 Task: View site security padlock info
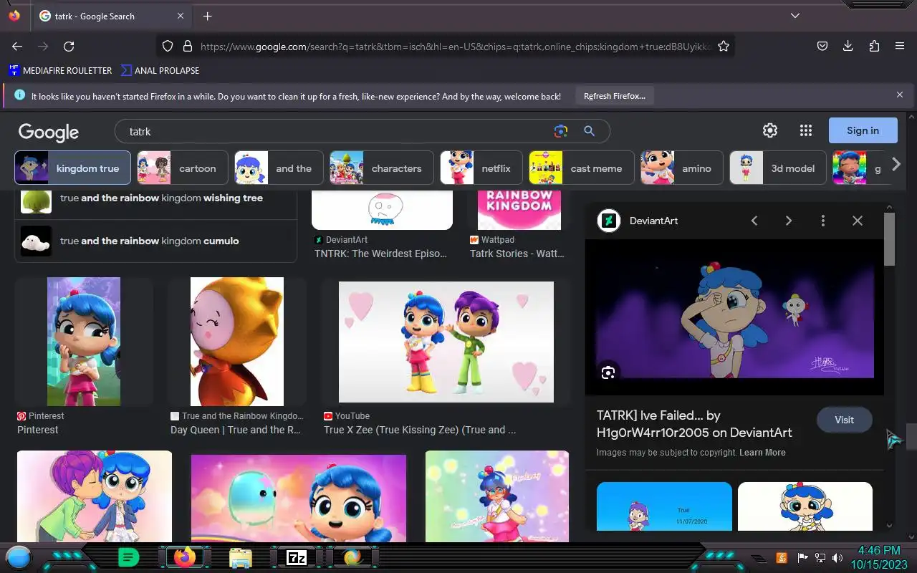[188, 46]
